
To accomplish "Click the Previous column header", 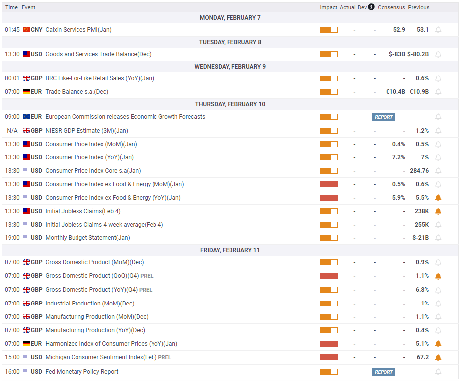I will coord(418,7).
